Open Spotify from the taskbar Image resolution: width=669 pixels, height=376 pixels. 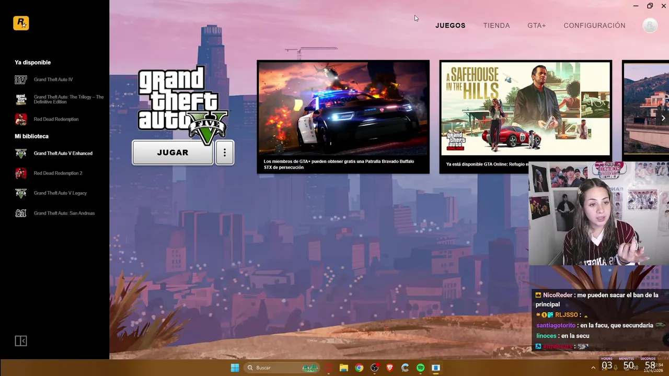pos(421,368)
